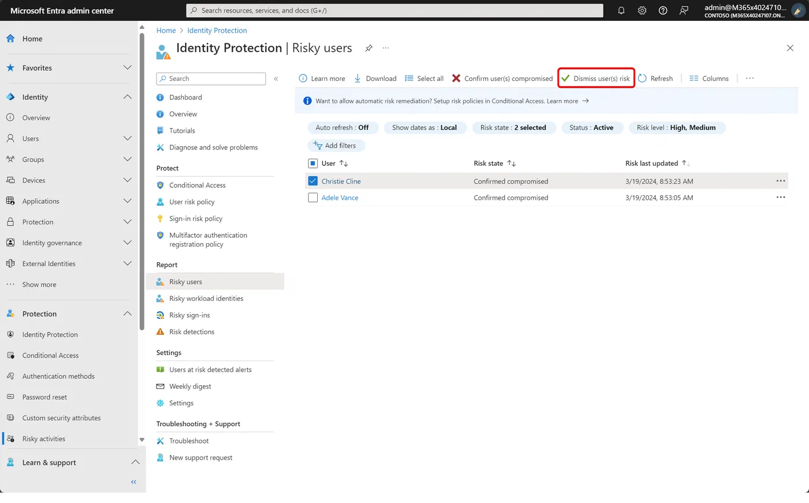Open the settings gear icon
Screen dimensions: 809x503
642,10
